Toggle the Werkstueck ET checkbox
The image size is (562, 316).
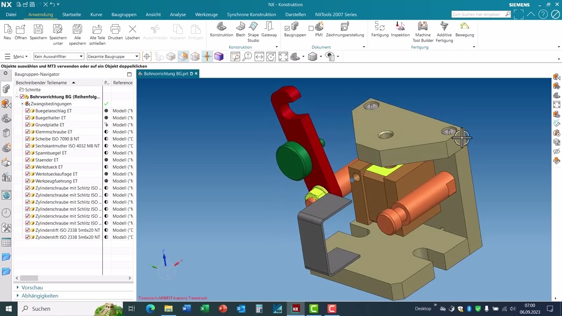point(28,167)
